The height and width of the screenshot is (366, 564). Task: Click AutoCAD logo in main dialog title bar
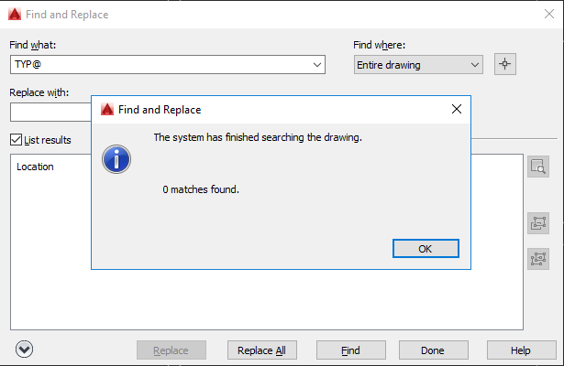[15, 14]
